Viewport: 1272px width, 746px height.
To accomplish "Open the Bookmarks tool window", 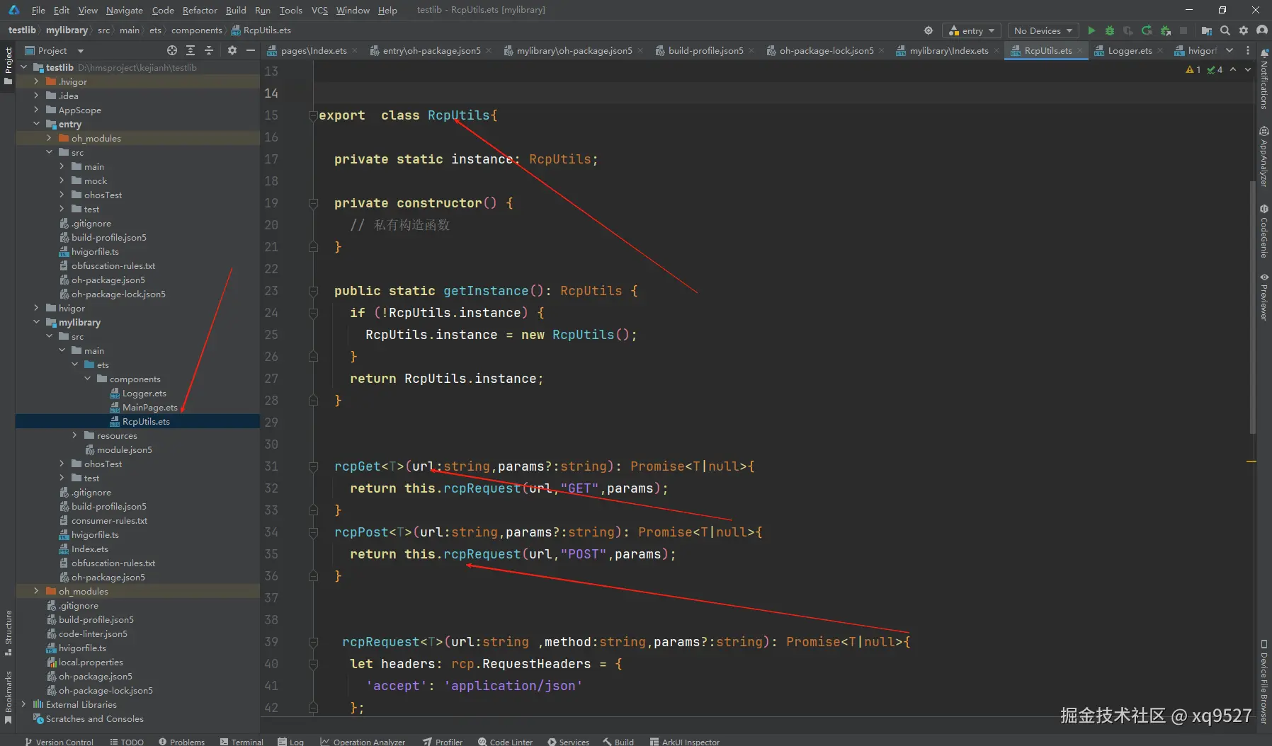I will click(x=8, y=697).
